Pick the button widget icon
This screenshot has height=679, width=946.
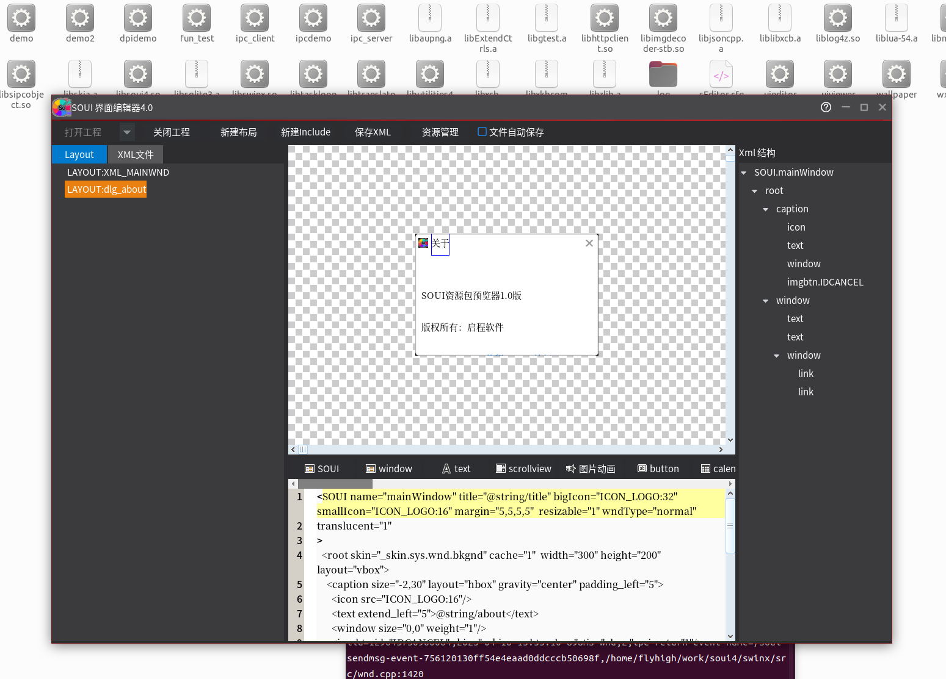point(642,469)
